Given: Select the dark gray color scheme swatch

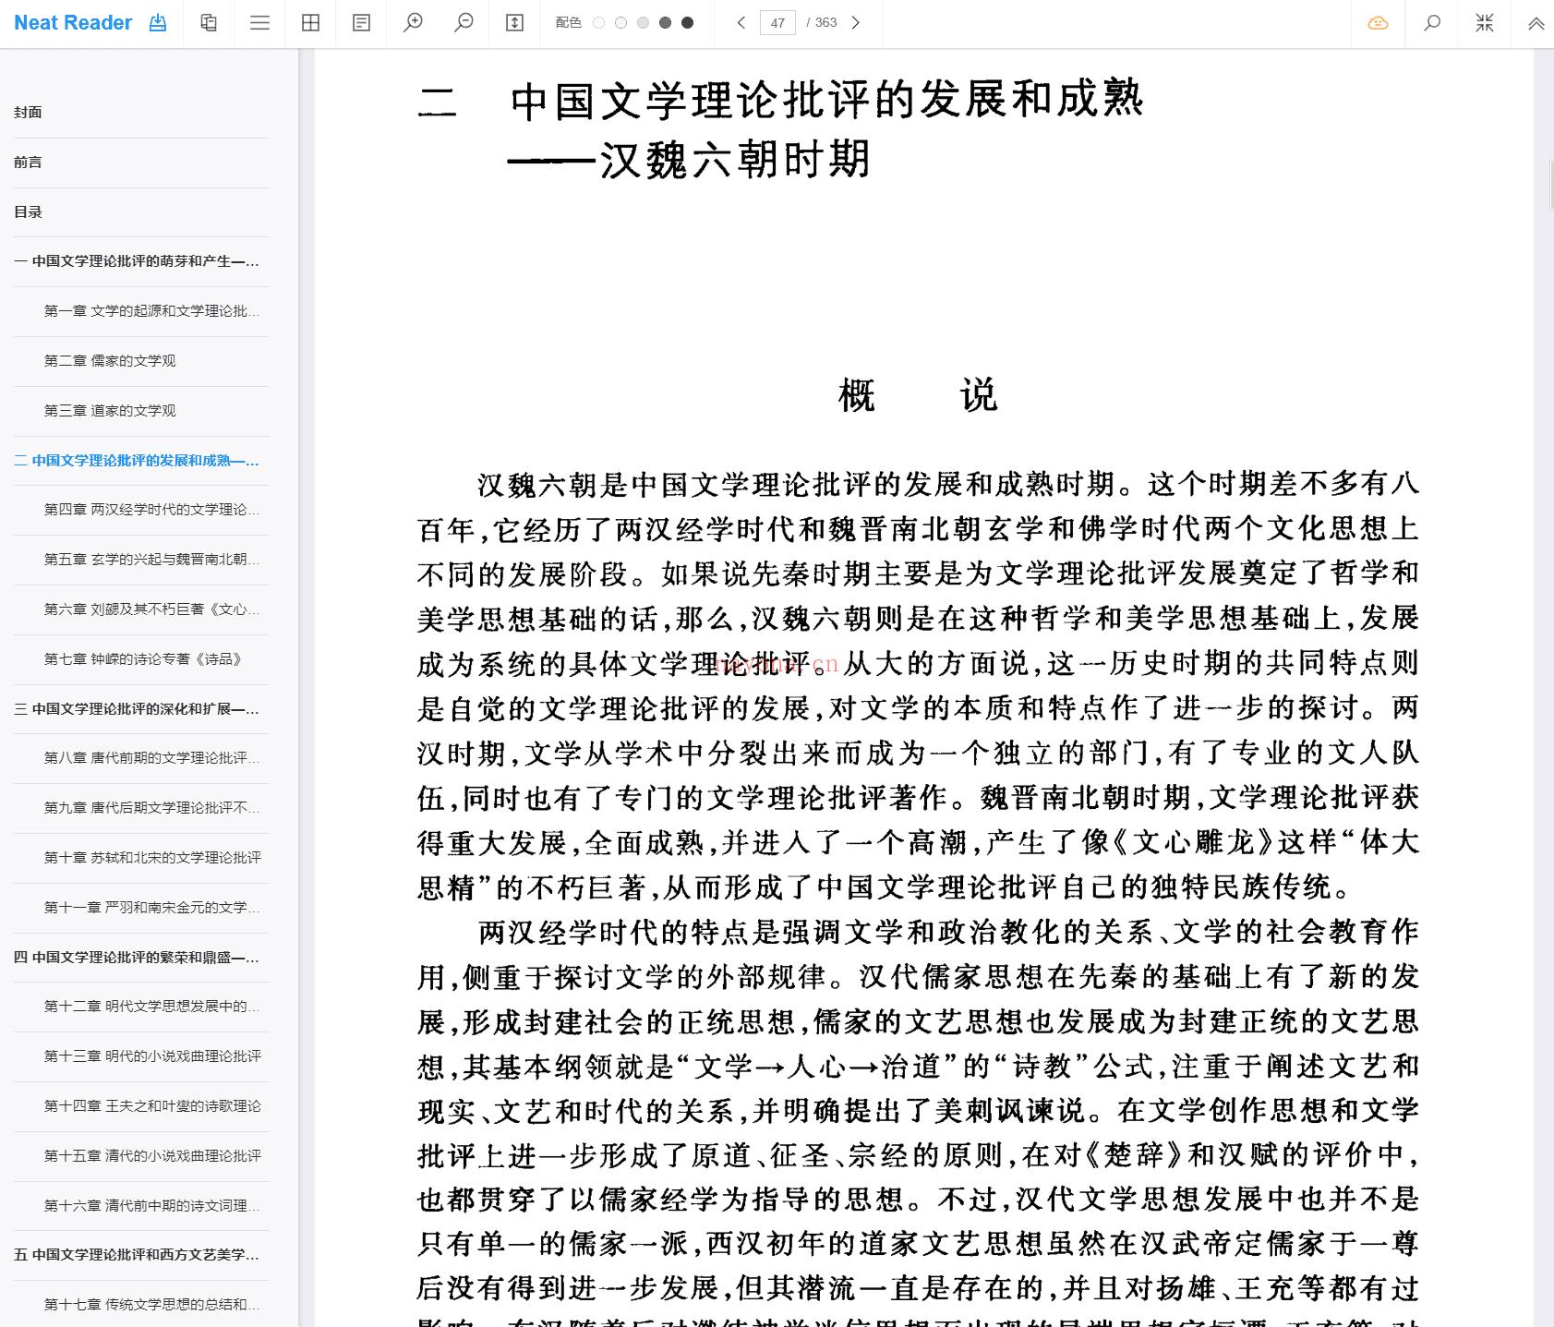Looking at the screenshot, I should 665,23.
